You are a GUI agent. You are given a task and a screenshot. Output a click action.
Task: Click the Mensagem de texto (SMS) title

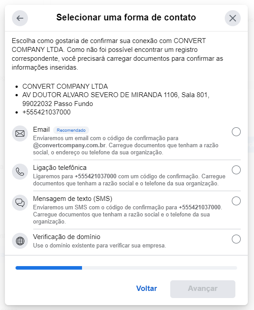pos(73,199)
